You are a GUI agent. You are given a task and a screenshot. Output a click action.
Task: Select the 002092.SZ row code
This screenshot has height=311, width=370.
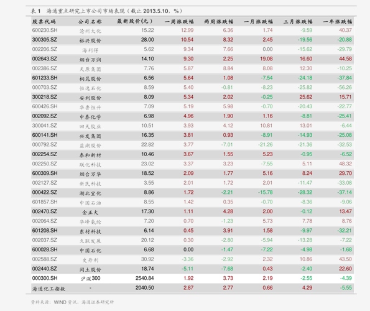coord(45,116)
